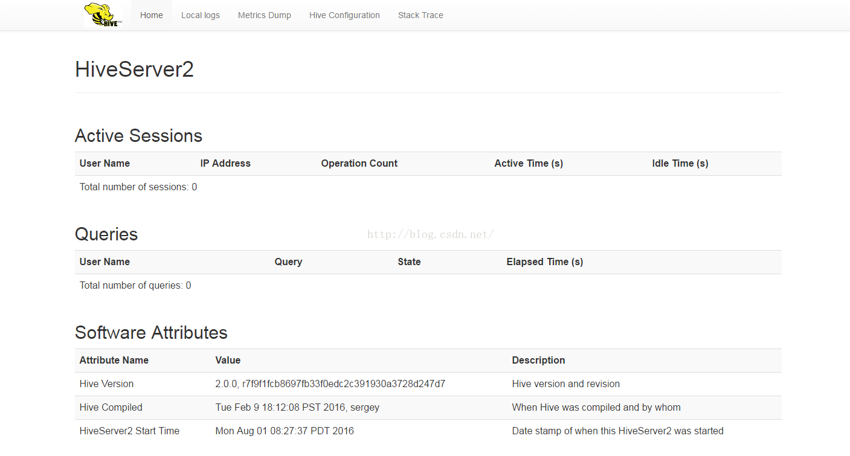
Task: Open the Home tab
Action: (152, 15)
